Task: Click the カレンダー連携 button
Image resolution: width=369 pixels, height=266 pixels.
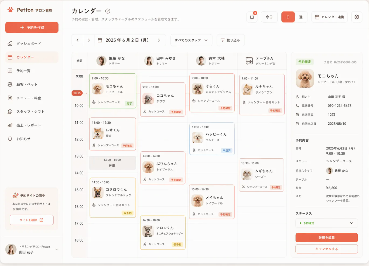Action: 329,17
